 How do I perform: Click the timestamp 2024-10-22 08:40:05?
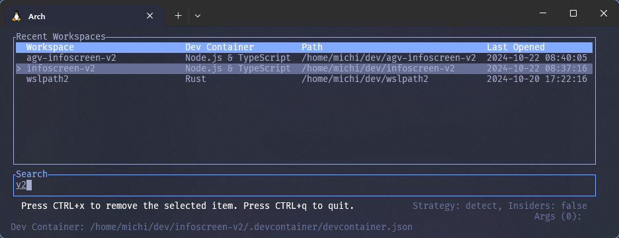[x=537, y=58]
